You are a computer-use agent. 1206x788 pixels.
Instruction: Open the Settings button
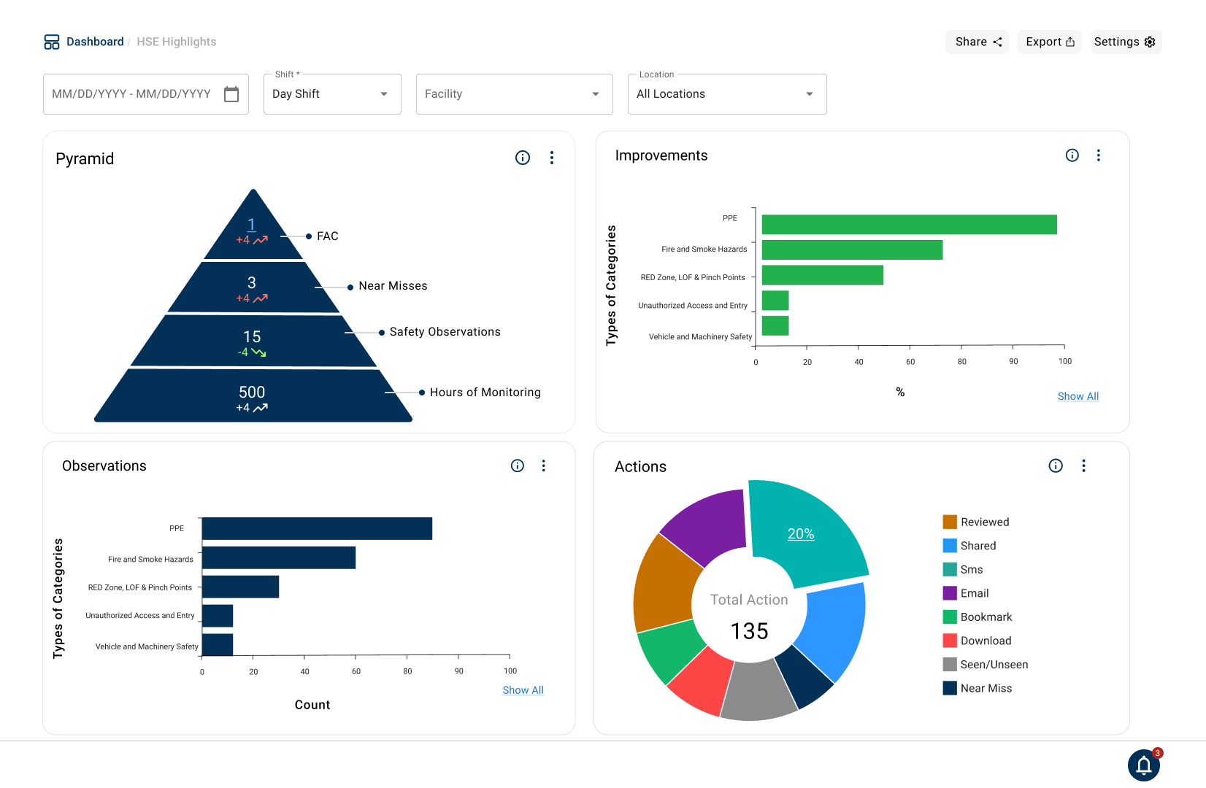coord(1125,42)
